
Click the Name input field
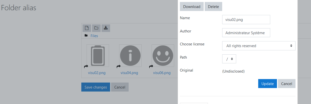click(x=246, y=19)
